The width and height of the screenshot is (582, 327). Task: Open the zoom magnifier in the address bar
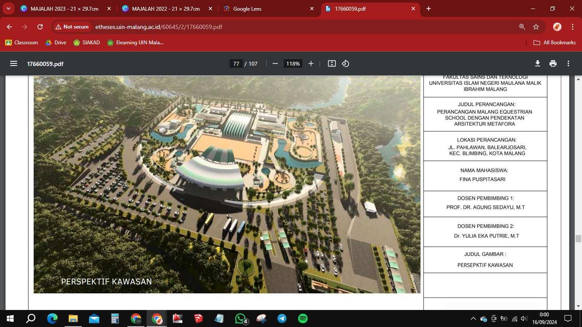pos(522,27)
